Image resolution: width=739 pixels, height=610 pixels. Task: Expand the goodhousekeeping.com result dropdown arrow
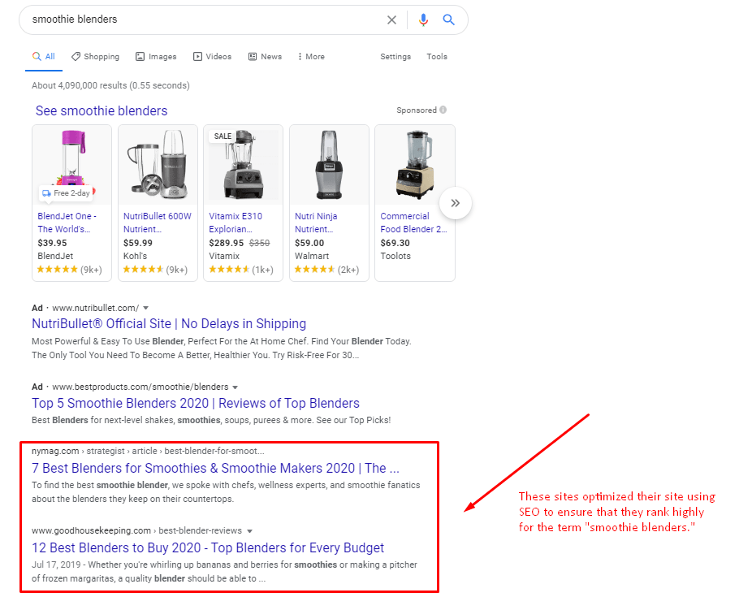point(250,531)
